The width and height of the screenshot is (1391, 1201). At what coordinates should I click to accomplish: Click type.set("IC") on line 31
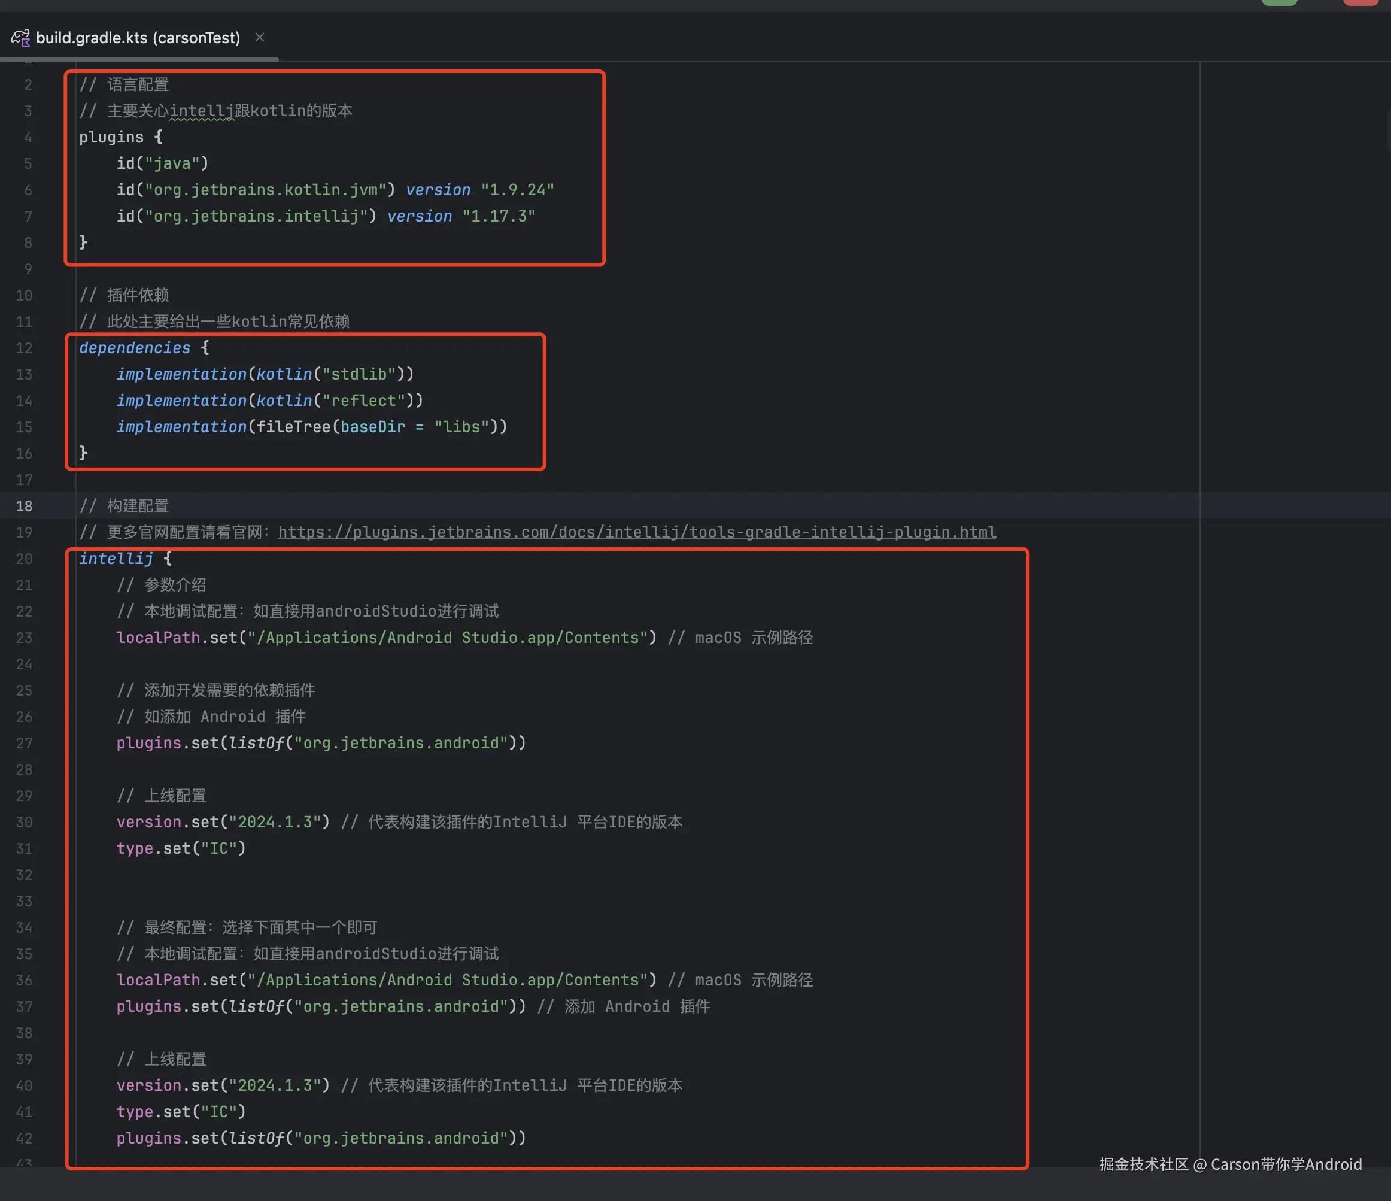[x=181, y=848]
